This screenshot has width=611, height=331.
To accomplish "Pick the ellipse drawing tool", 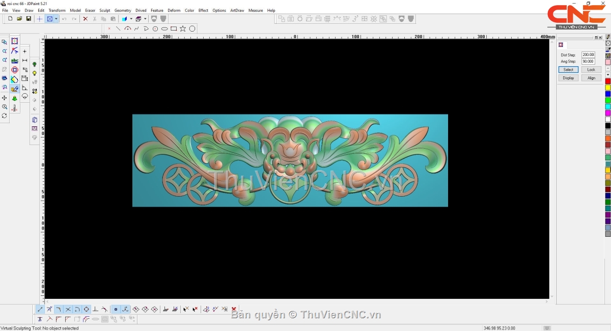I will click(x=164, y=29).
